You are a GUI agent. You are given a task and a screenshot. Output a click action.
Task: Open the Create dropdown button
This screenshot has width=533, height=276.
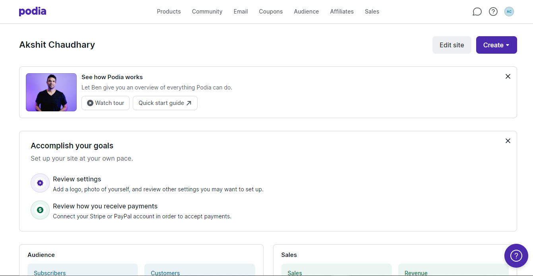(496, 45)
